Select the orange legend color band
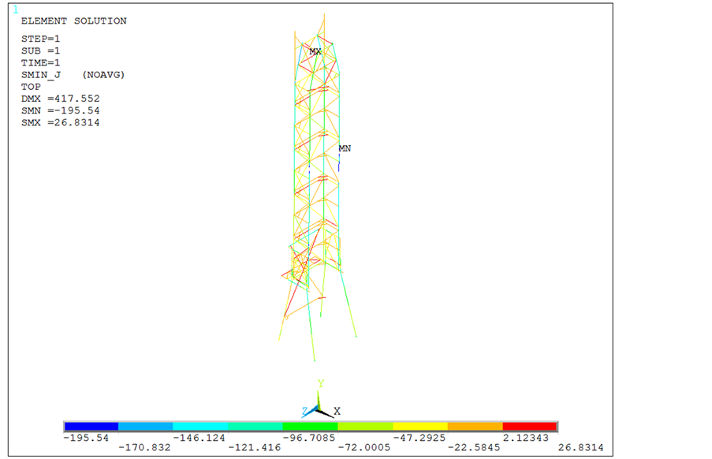The image size is (712, 459). click(x=475, y=427)
